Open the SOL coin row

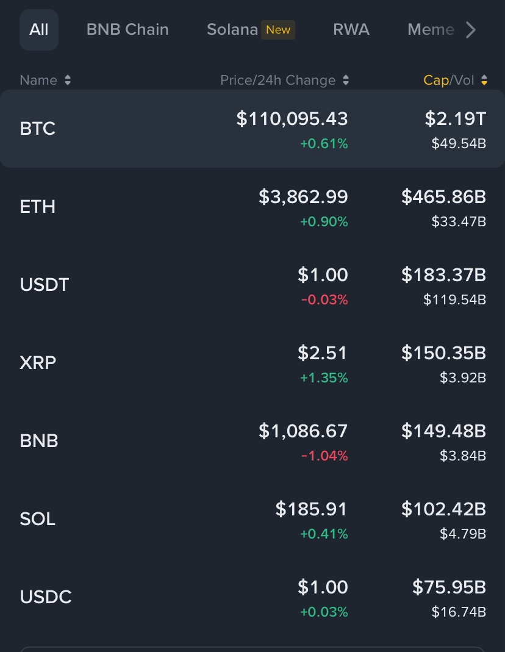(x=253, y=519)
